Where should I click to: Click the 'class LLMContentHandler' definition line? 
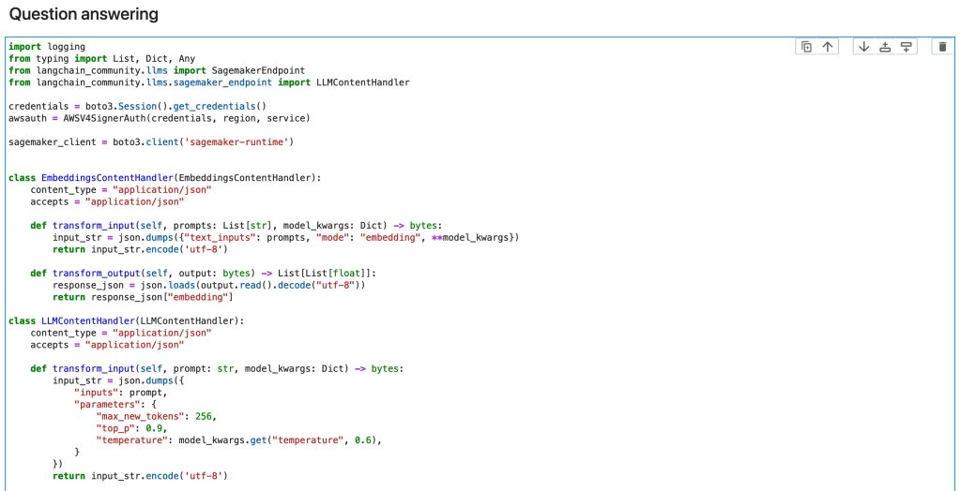(127, 320)
